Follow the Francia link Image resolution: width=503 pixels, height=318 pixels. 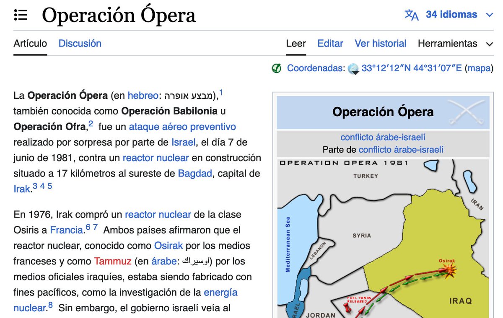(66, 230)
